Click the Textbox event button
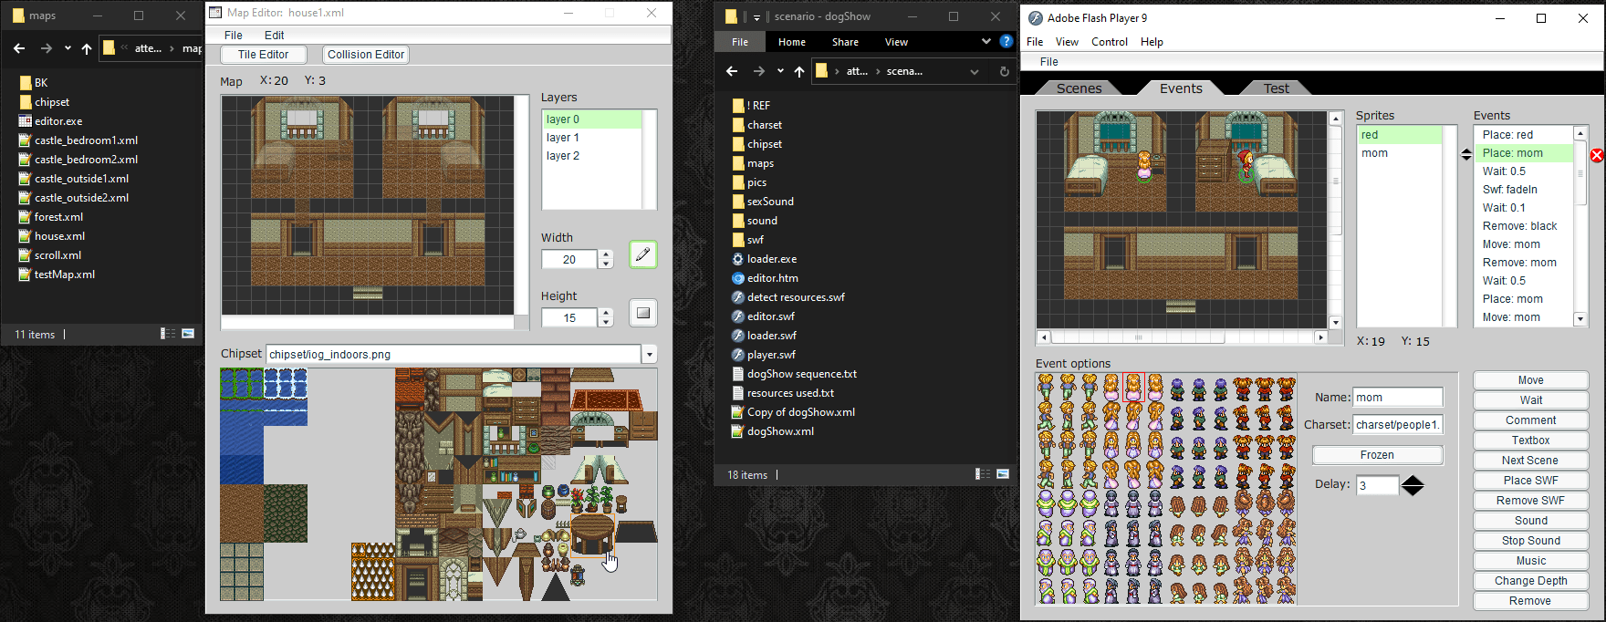This screenshot has height=622, width=1606. [1530, 441]
